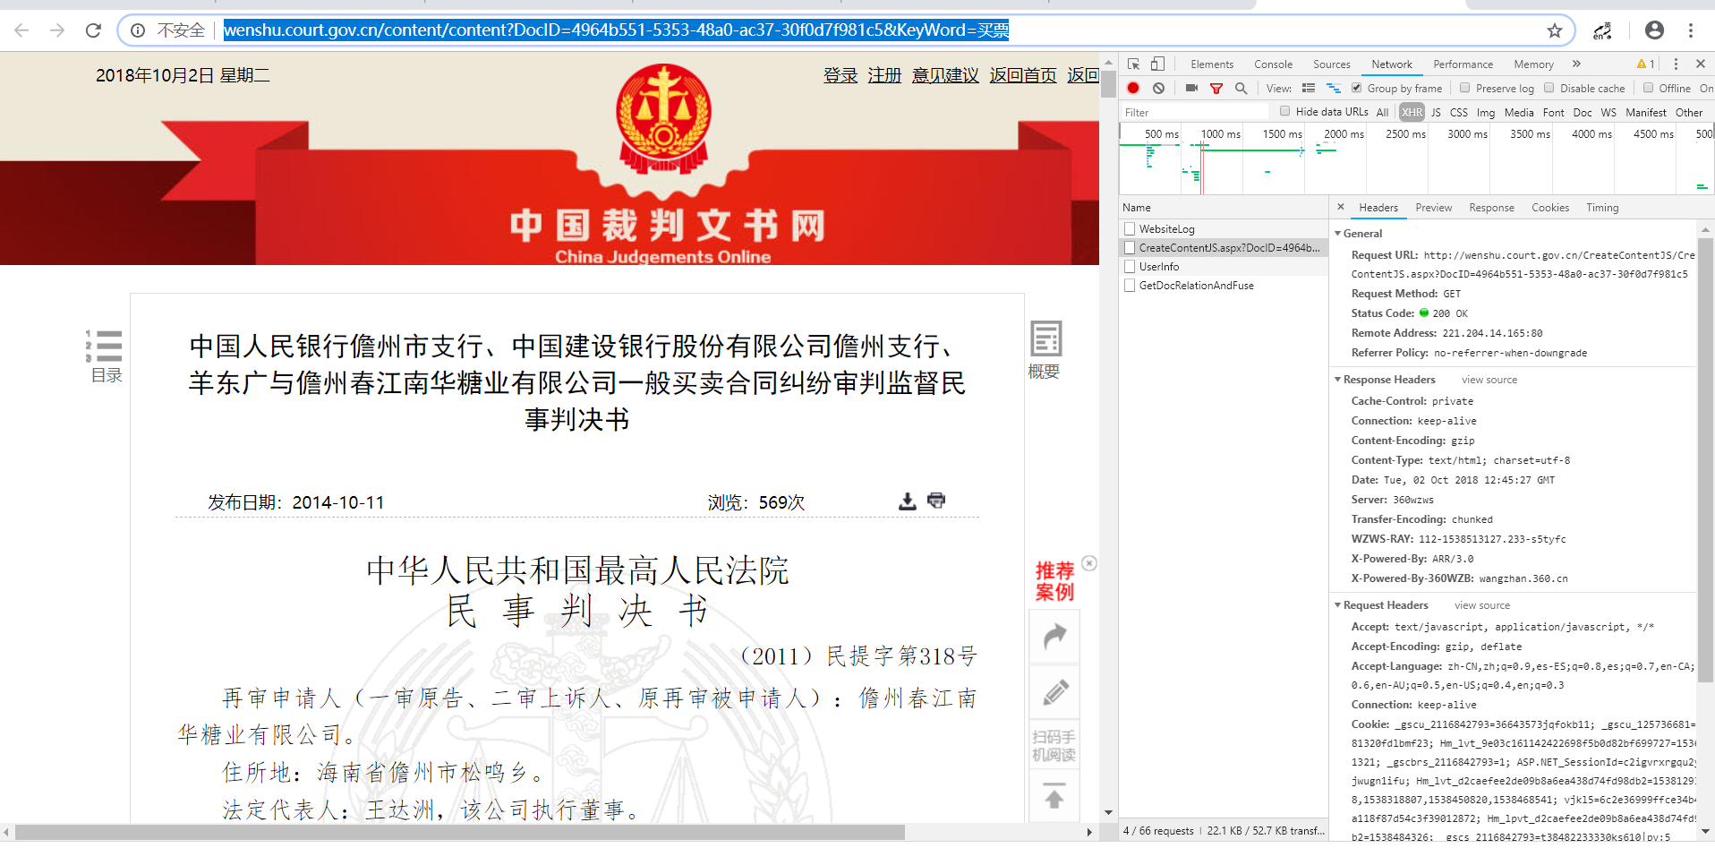Open the Performance panel

click(x=1463, y=64)
